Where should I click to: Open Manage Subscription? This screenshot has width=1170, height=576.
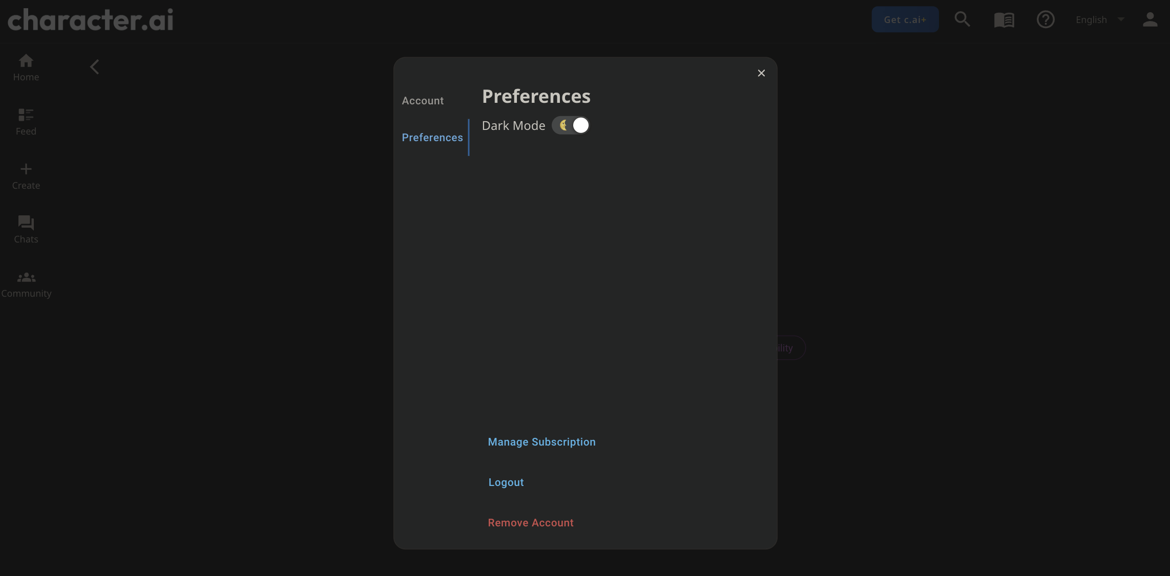pyautogui.click(x=541, y=441)
